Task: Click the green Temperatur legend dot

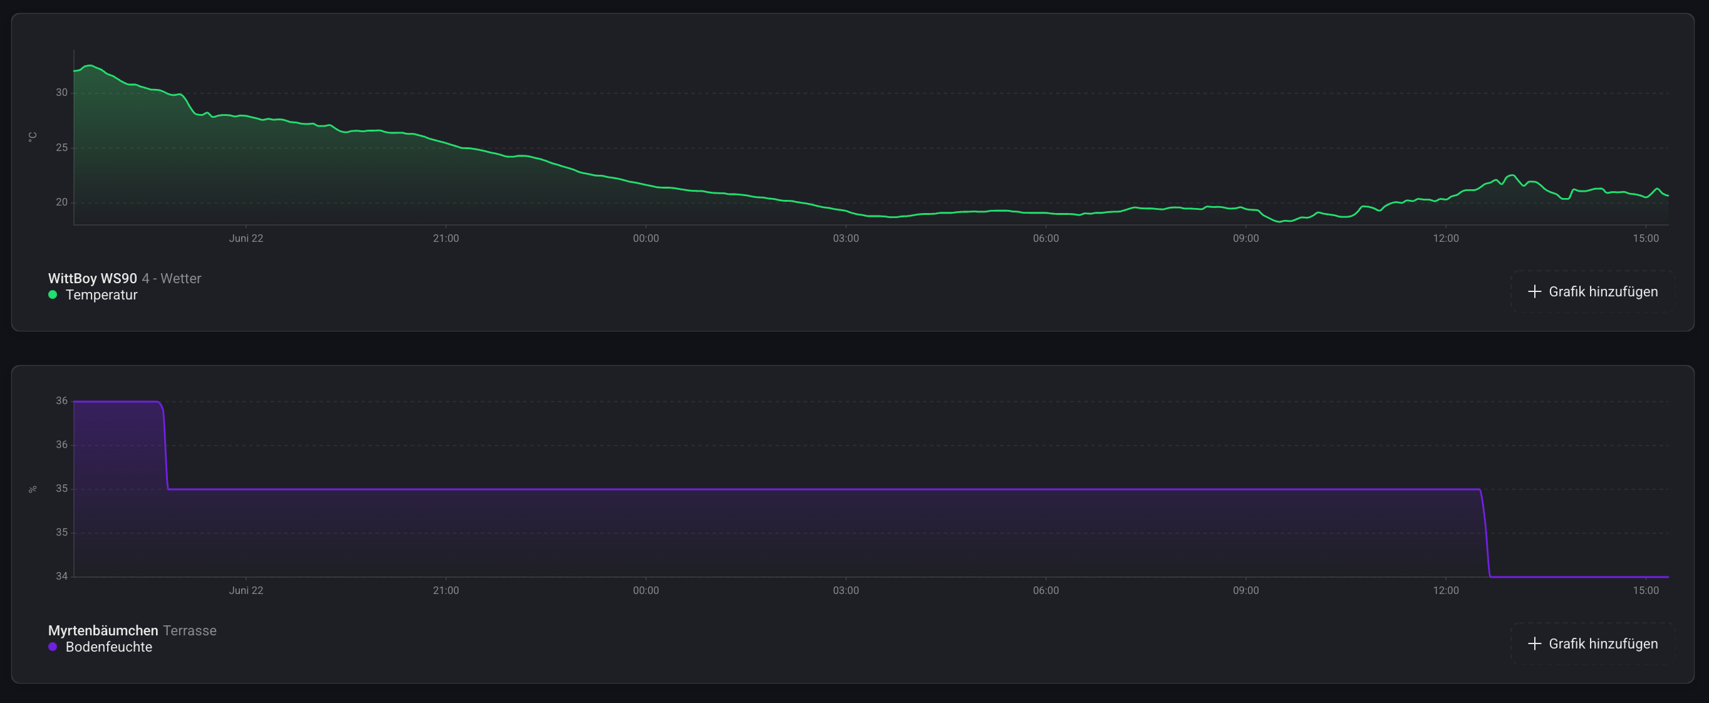Action: coord(53,294)
